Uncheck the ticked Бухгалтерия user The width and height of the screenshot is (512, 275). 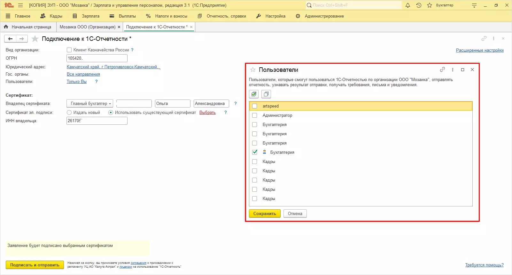point(255,152)
